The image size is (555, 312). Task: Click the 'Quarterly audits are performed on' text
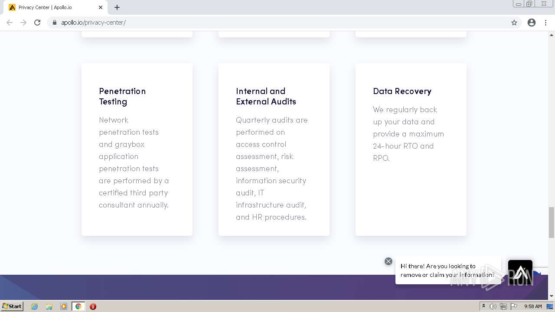272,126
